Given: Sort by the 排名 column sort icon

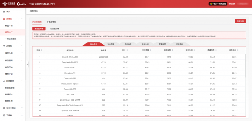Looking at the screenshot, I should point(42,50).
